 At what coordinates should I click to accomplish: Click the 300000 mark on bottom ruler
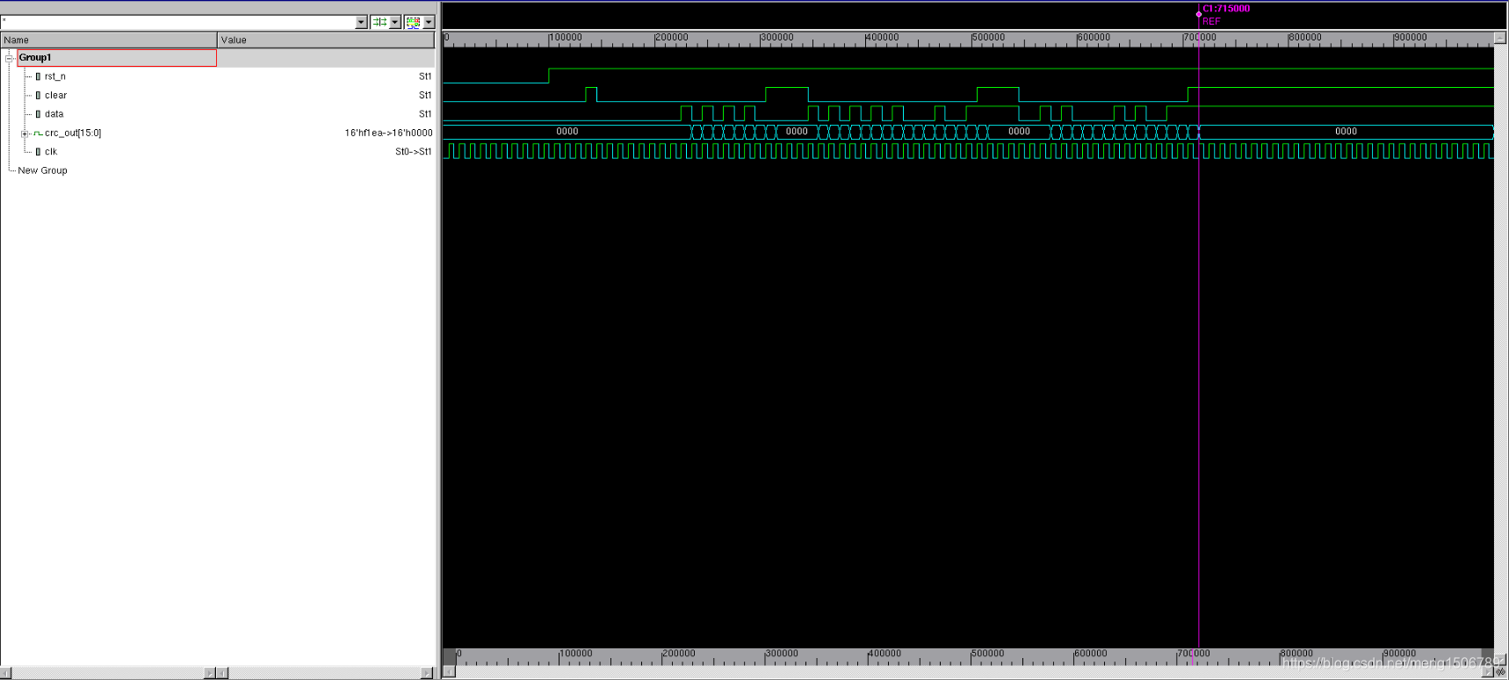pos(782,654)
